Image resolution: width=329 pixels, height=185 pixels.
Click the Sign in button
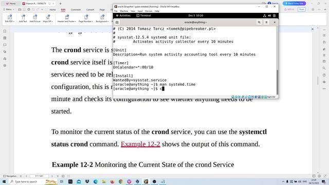(273, 4)
